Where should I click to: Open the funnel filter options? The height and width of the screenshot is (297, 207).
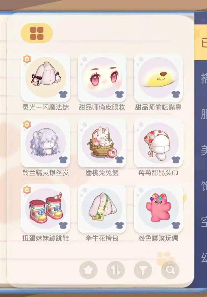[143, 270]
